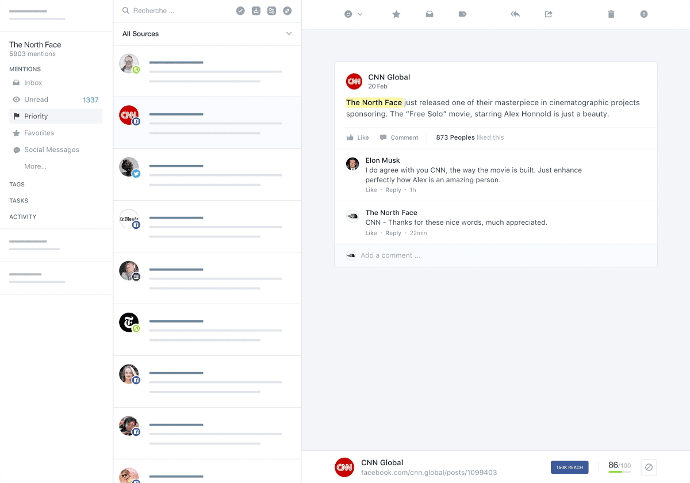The image size is (690, 483).
Task: Like the CNN Global post
Action: click(x=358, y=137)
